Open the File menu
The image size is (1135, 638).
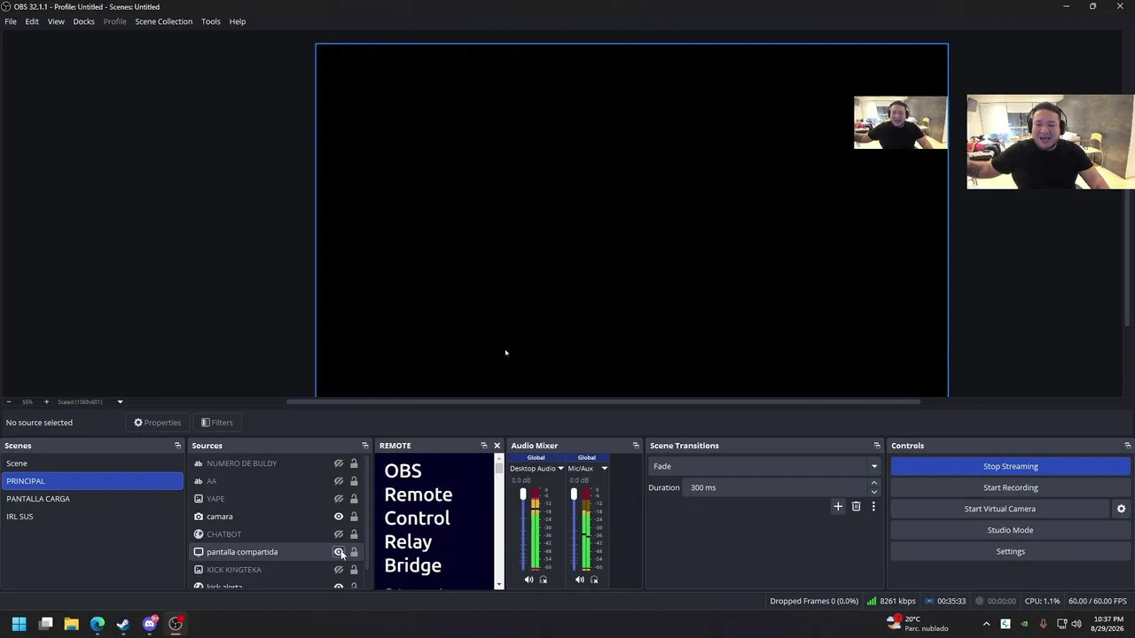click(x=11, y=21)
